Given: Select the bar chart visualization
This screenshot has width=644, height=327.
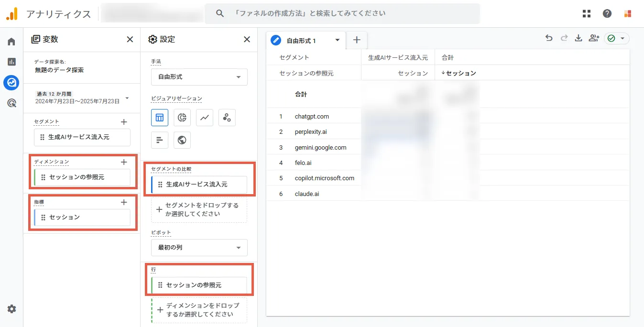Looking at the screenshot, I should pos(160,140).
